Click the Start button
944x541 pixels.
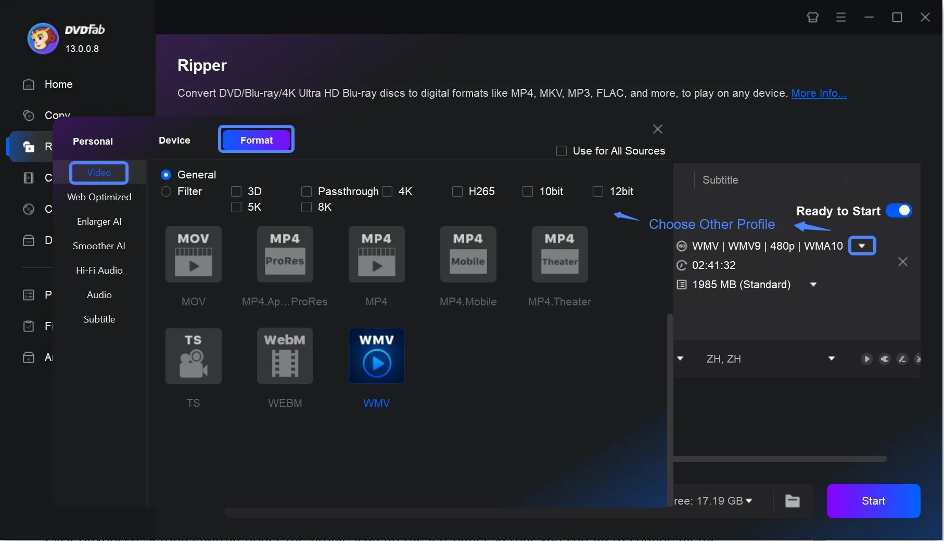873,501
